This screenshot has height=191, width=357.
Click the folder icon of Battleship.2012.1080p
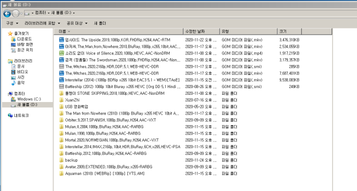click(x=62, y=153)
